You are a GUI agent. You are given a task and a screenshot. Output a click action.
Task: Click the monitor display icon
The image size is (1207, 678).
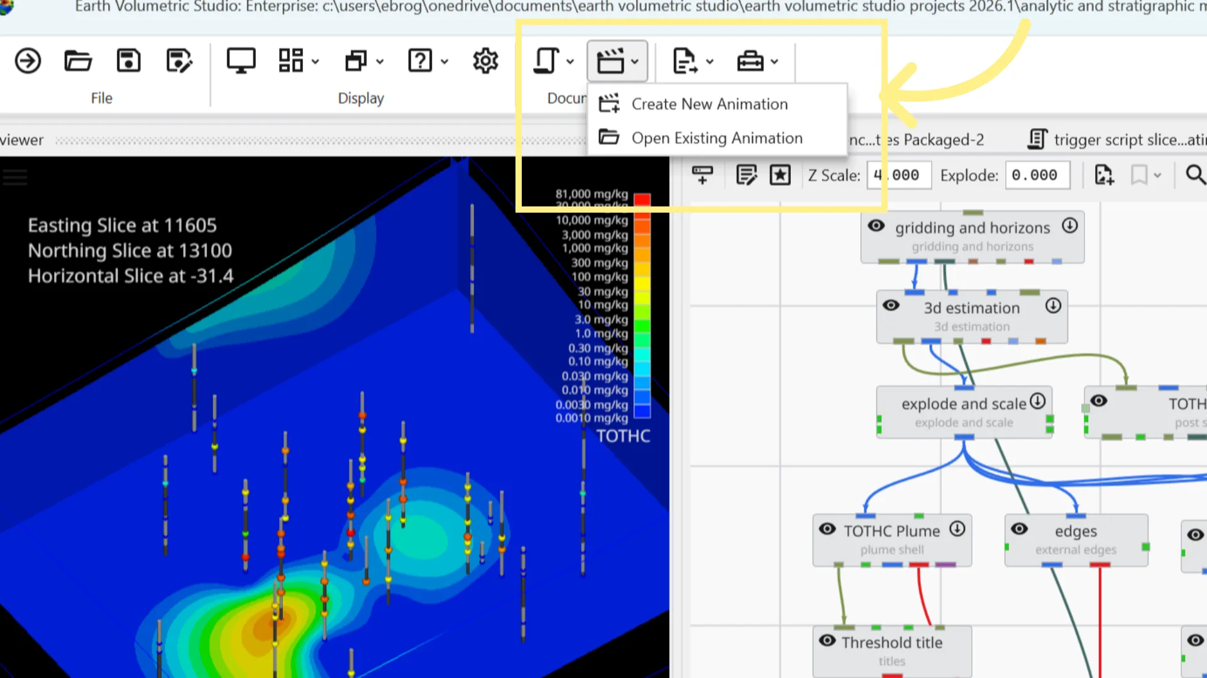[x=241, y=61]
